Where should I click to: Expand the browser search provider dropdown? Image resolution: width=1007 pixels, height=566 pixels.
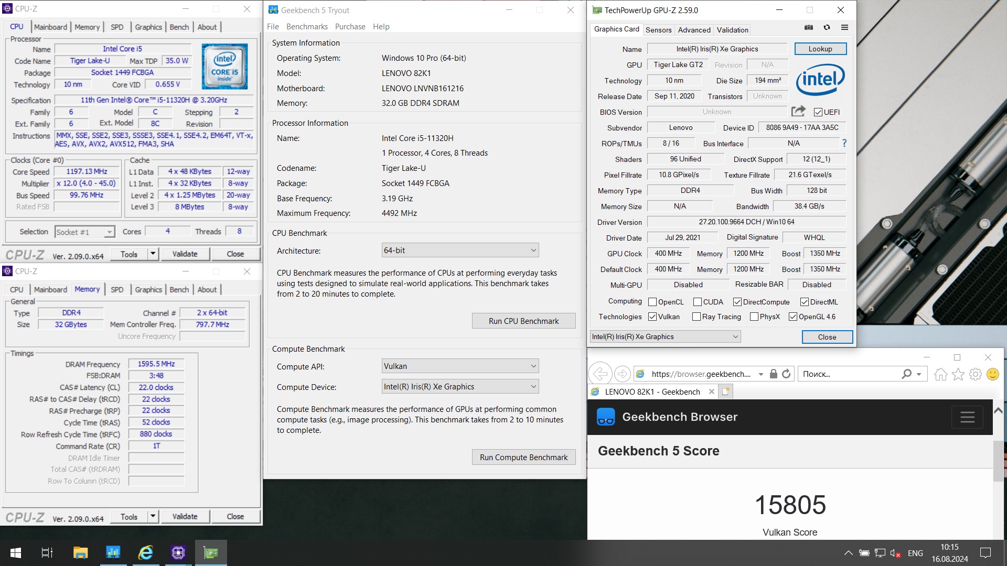click(x=918, y=374)
